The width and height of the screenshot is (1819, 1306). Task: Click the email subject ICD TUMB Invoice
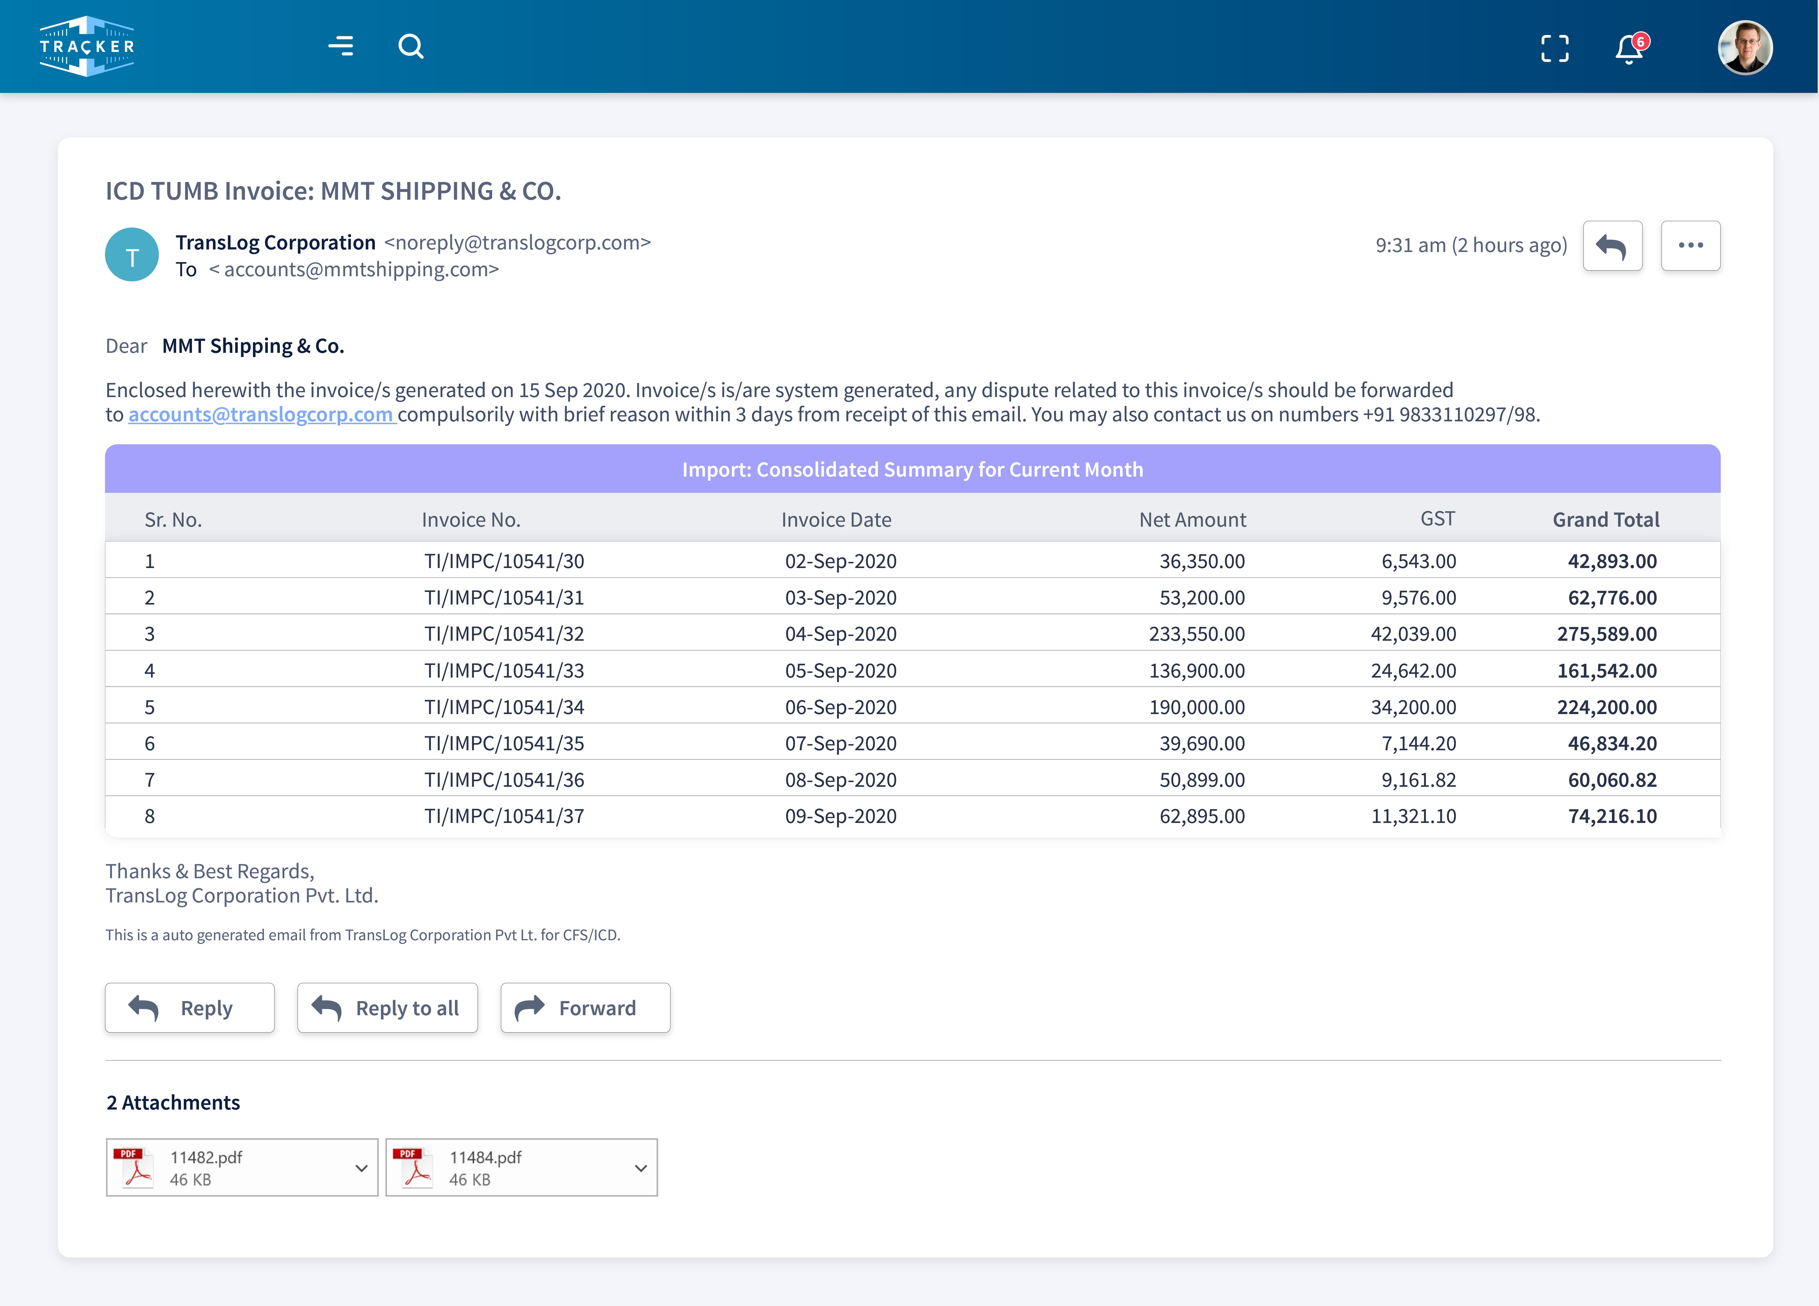point(333,191)
